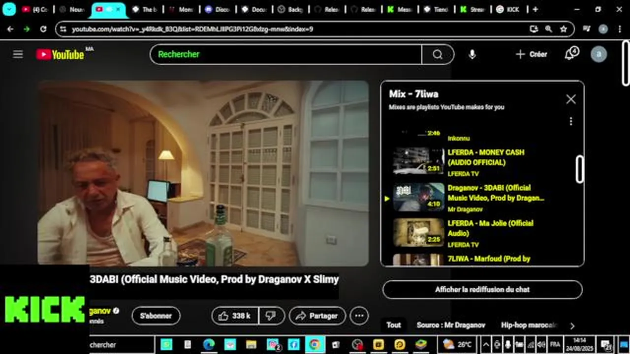Close the Mix - 7liwa playlist panel
Viewport: 630px width, 354px height.
click(570, 99)
